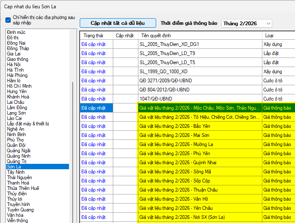Select 'Hà Nội' in the locality list
Viewport: 295px width, 223px height.
click(14, 65)
